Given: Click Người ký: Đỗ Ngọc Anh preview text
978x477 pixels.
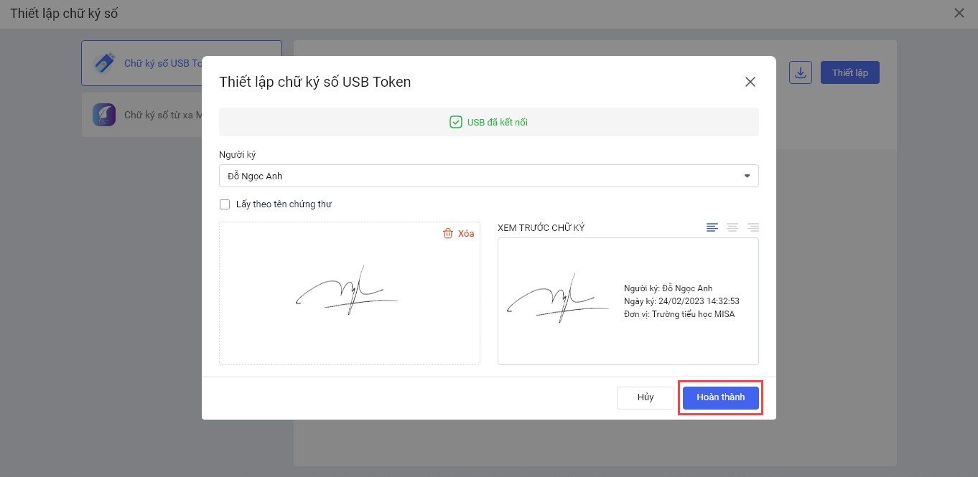Looking at the screenshot, I should click(668, 288).
